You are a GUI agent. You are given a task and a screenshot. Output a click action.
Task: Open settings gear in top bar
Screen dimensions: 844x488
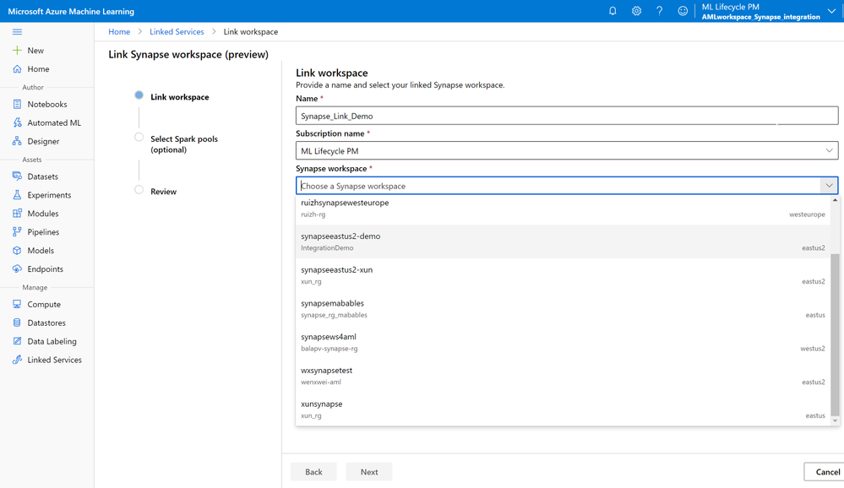(x=636, y=11)
